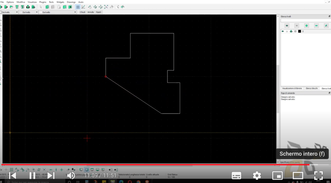Toggle lock of layer 0

point(287,31)
